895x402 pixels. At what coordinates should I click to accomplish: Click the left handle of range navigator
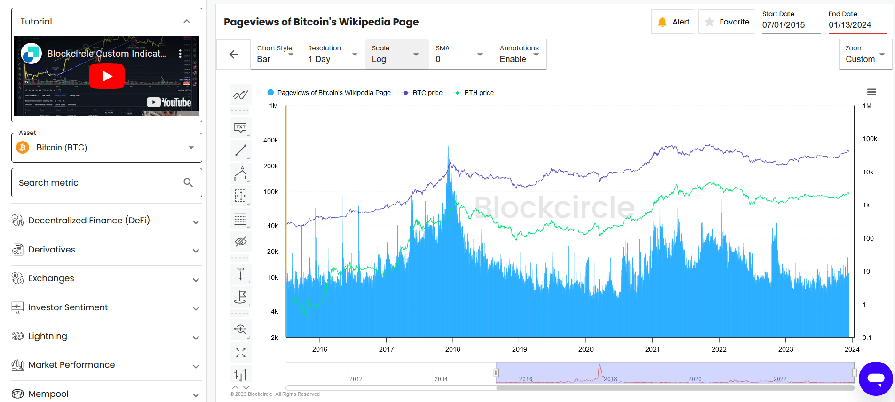496,373
